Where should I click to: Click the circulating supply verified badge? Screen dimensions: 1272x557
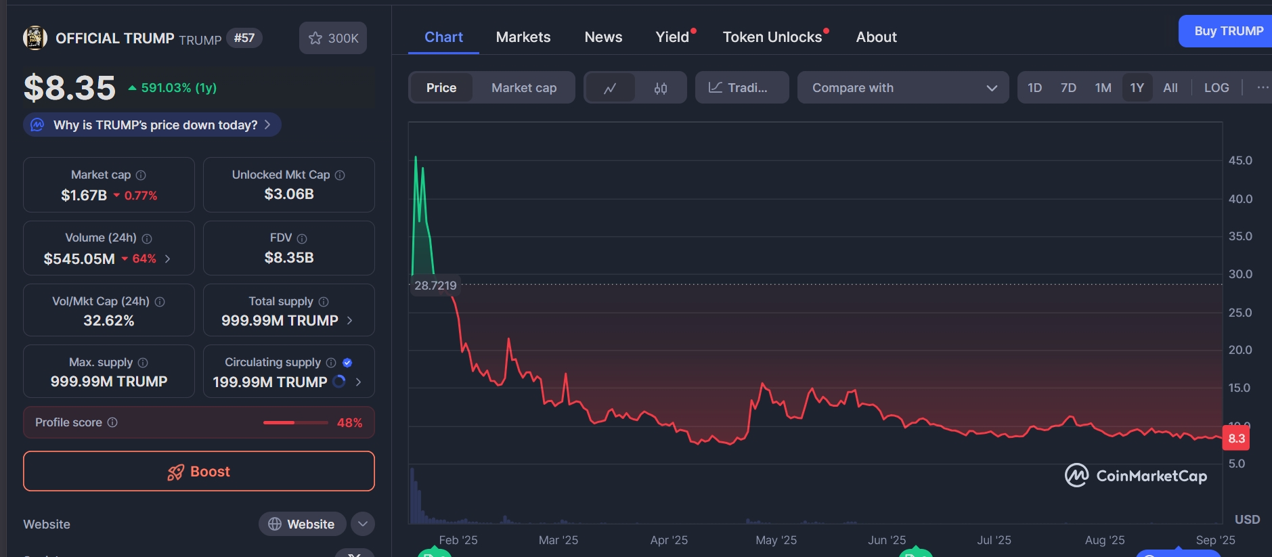[x=347, y=363]
